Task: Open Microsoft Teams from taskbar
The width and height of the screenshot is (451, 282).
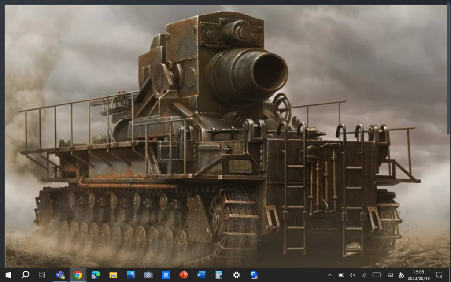Action: [60, 275]
